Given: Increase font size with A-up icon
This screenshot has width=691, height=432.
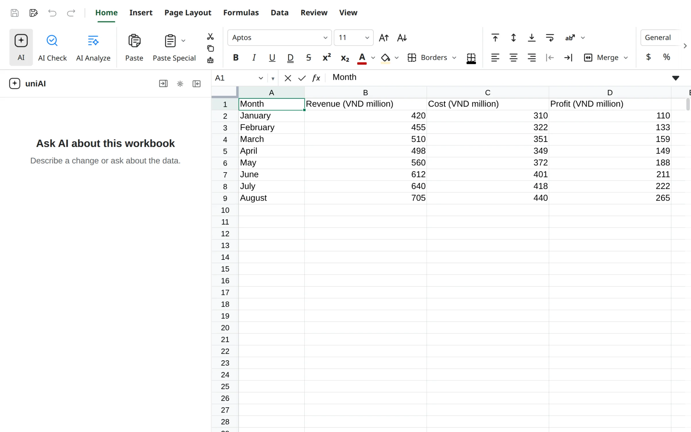Looking at the screenshot, I should click(x=384, y=38).
